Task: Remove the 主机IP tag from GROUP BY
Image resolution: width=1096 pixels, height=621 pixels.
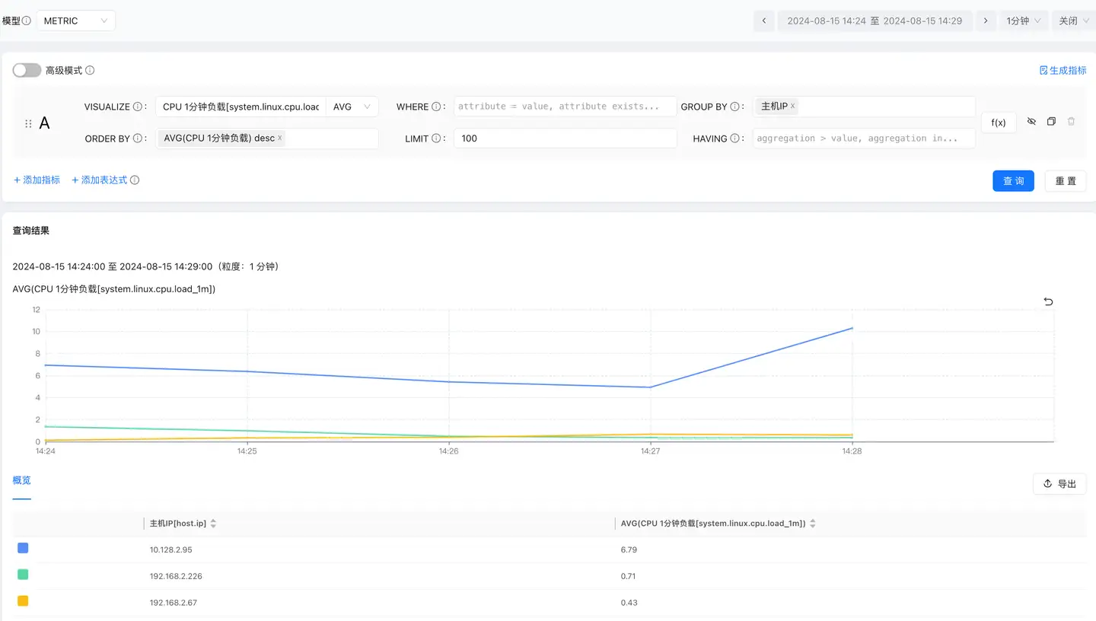Action: click(792, 107)
